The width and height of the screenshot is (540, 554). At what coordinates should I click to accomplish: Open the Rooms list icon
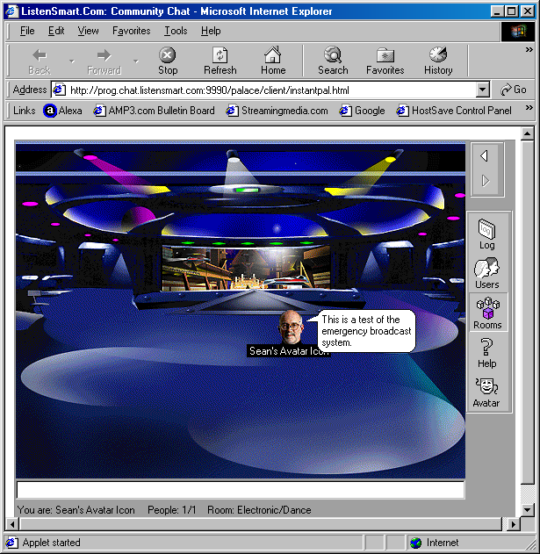[x=486, y=313]
